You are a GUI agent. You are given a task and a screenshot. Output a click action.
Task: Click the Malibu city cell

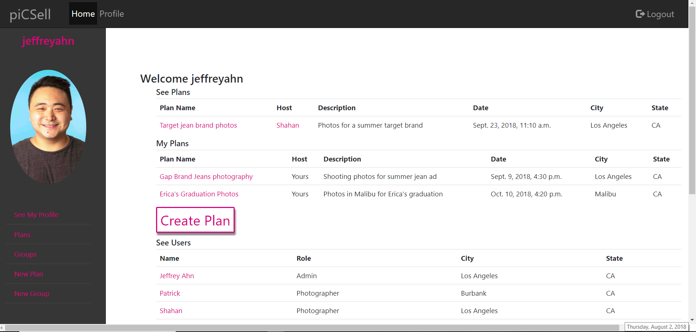tap(605, 194)
